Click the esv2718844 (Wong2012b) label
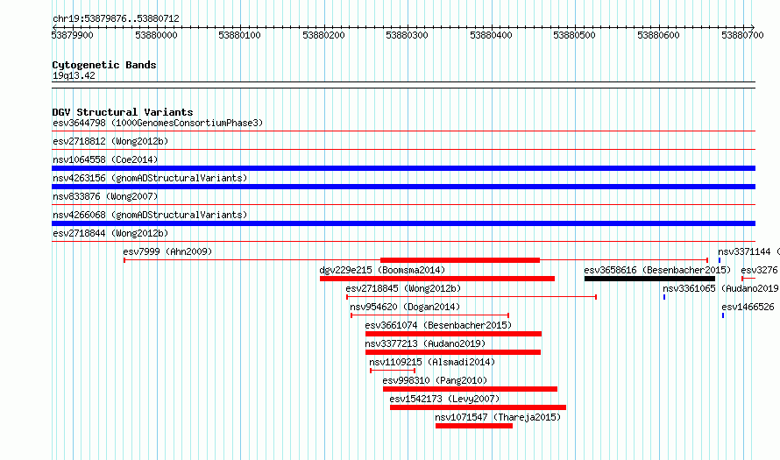The image size is (780, 460). click(x=110, y=233)
